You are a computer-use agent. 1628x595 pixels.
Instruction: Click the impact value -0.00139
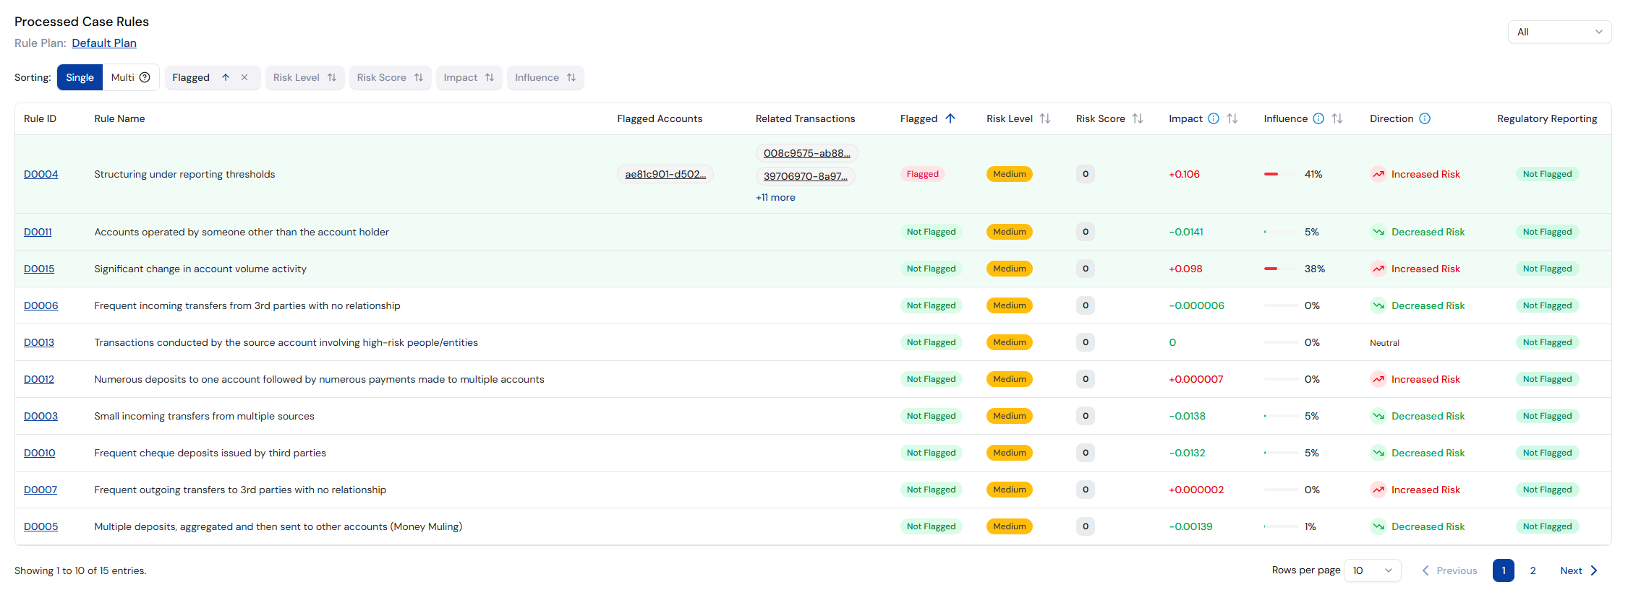click(x=1190, y=526)
